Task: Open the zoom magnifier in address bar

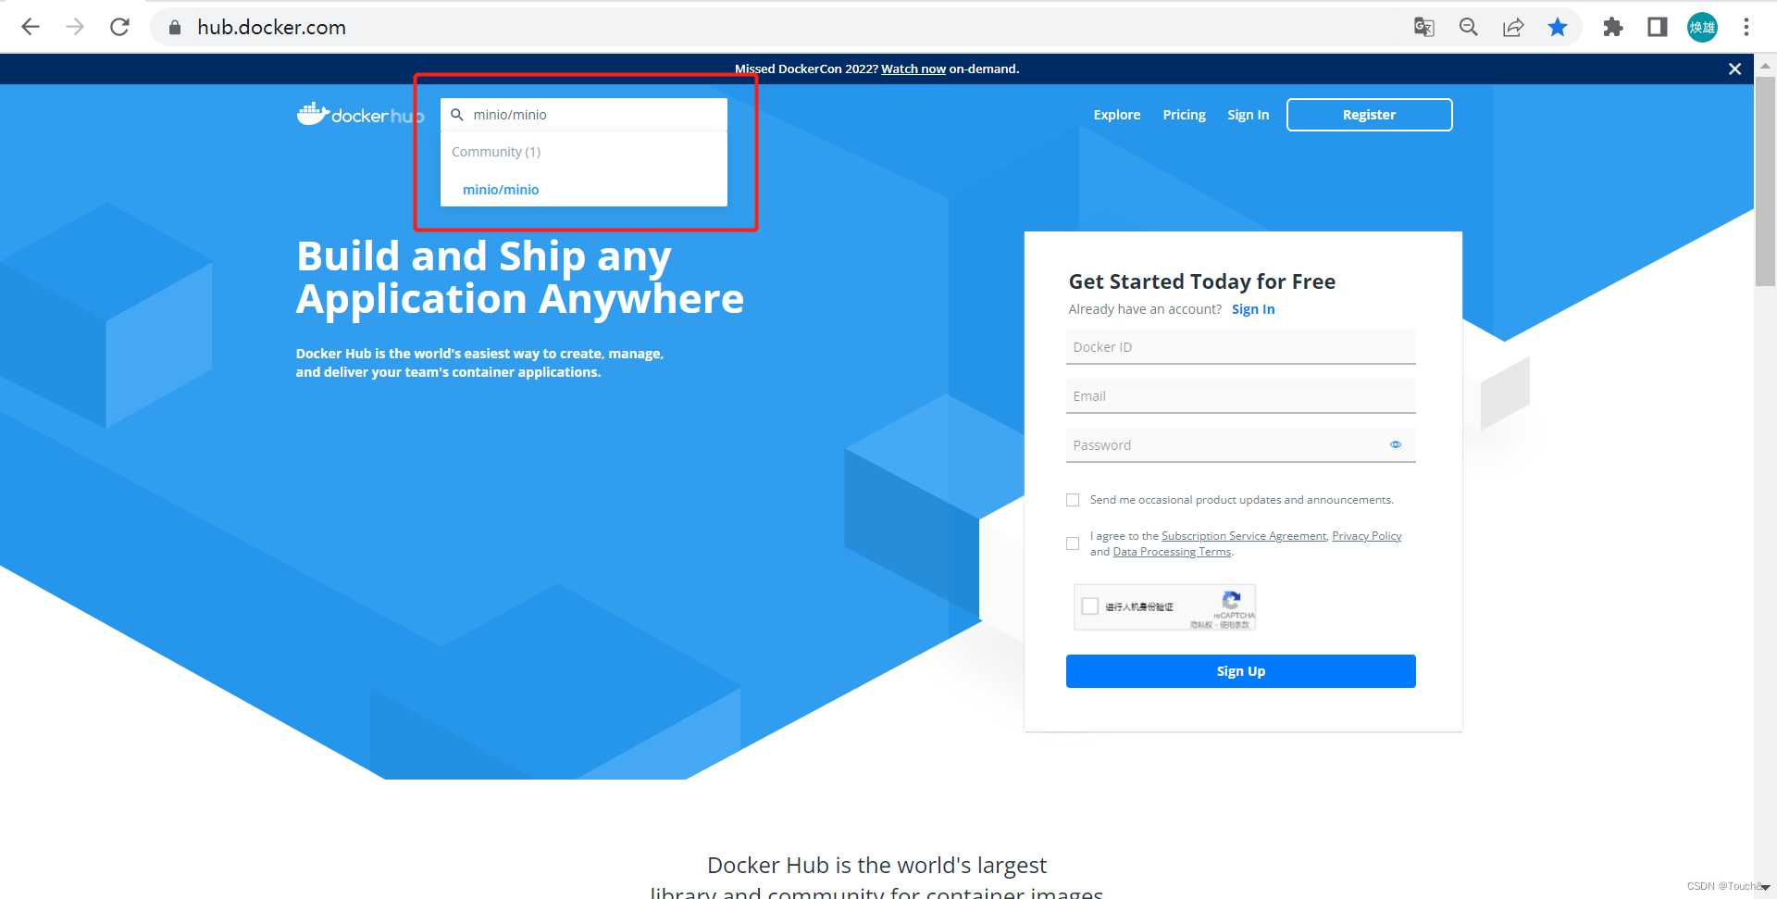Action: 1468,27
